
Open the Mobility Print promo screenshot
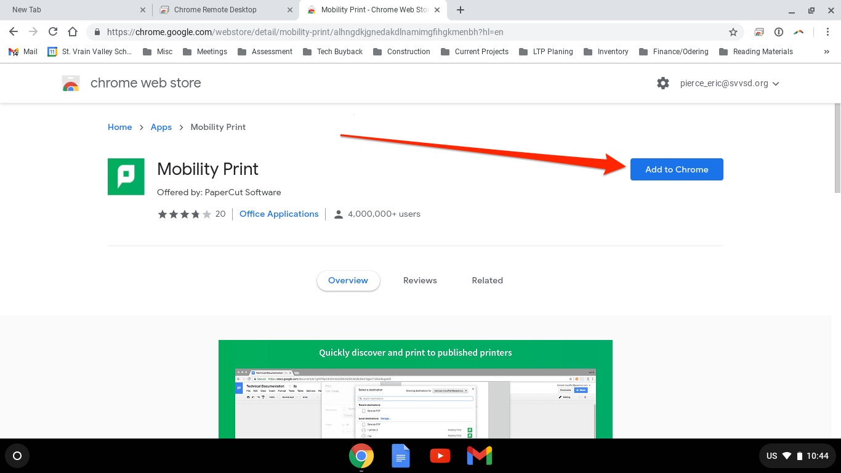pos(416,389)
